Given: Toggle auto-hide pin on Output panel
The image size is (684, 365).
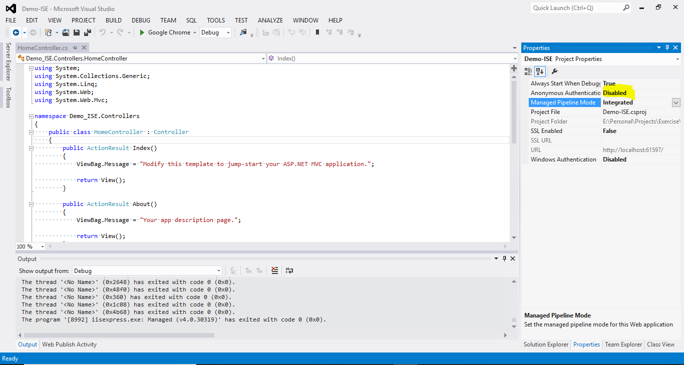Looking at the screenshot, I should tap(505, 258).
